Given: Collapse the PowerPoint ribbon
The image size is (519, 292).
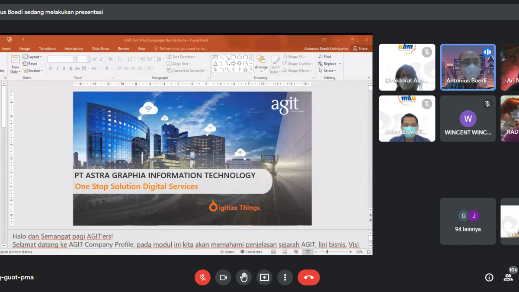Looking at the screenshot, I should point(368,78).
